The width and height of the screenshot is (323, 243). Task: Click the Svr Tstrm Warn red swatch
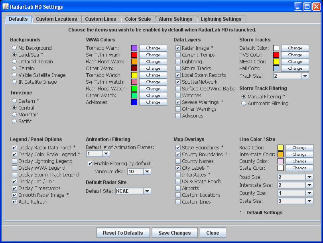(x=134, y=55)
